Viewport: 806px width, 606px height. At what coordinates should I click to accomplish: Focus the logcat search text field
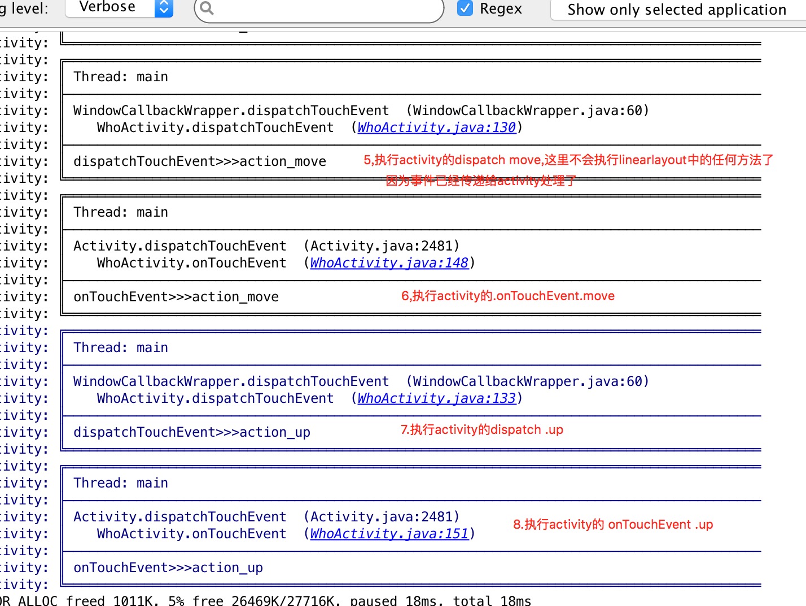click(x=322, y=9)
